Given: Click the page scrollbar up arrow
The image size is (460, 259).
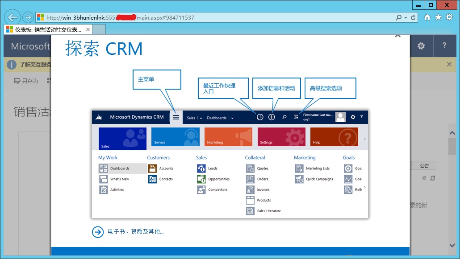Looking at the screenshot, I should tap(452, 133).
